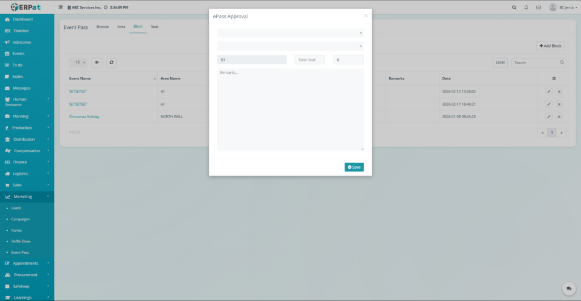Click the ERPat logo
The width and height of the screenshot is (581, 301).
coord(25,7)
